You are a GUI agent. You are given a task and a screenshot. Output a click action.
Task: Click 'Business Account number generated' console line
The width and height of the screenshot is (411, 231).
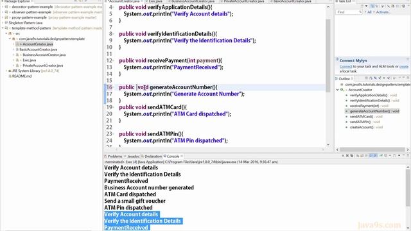[149, 187]
